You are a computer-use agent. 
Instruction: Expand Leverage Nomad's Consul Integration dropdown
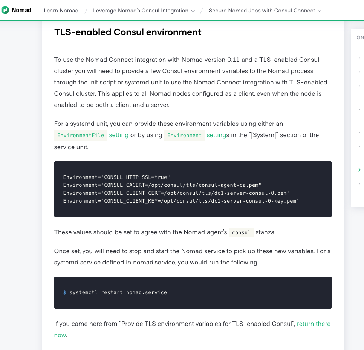144,11
